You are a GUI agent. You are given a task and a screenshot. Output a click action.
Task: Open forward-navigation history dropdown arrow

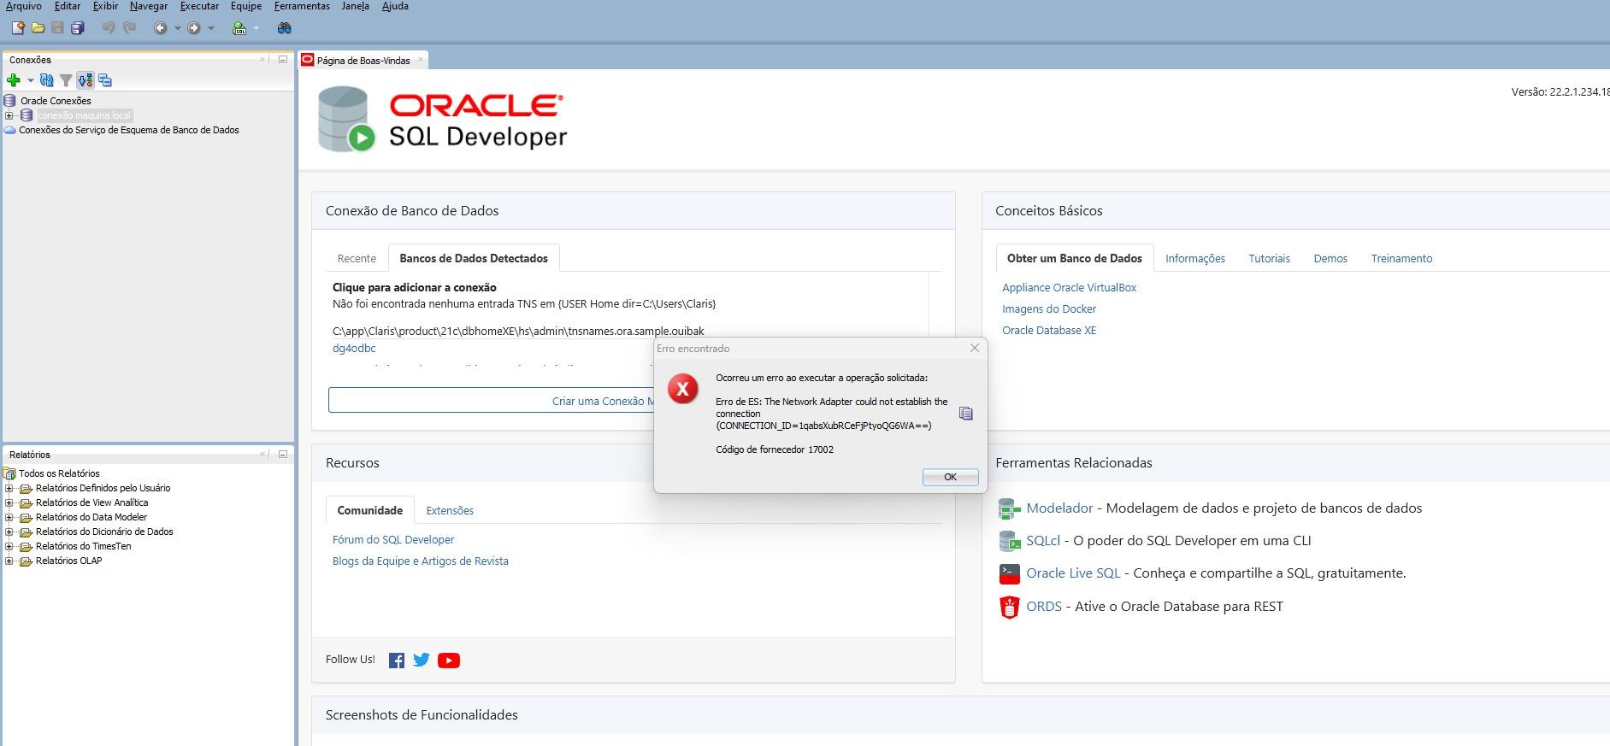[x=211, y=28]
